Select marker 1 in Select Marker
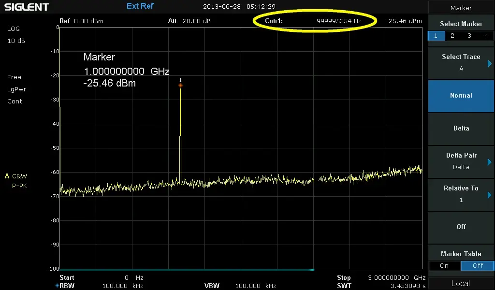The height and width of the screenshot is (290, 495). 436,36
